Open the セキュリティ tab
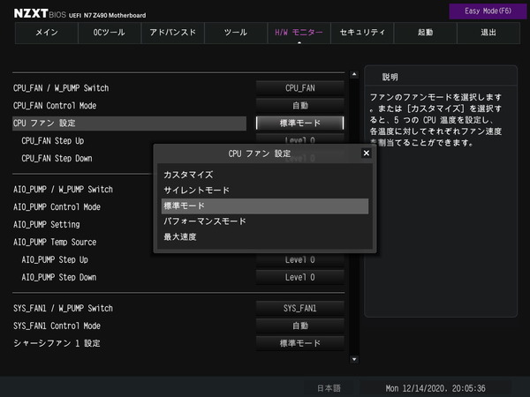Viewport: 530px width, 397px height. pyautogui.click(x=362, y=33)
